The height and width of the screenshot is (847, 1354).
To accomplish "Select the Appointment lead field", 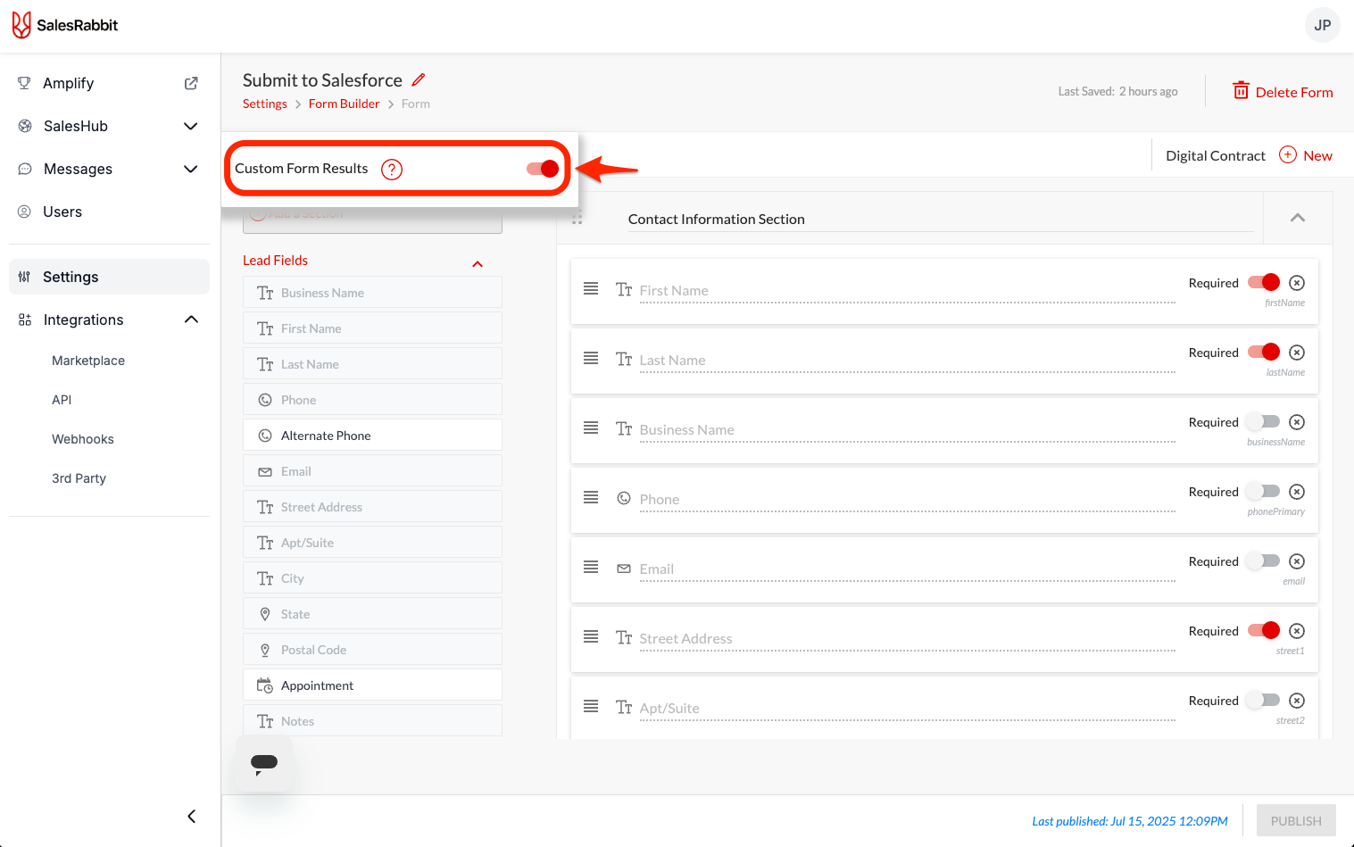I will coord(372,685).
